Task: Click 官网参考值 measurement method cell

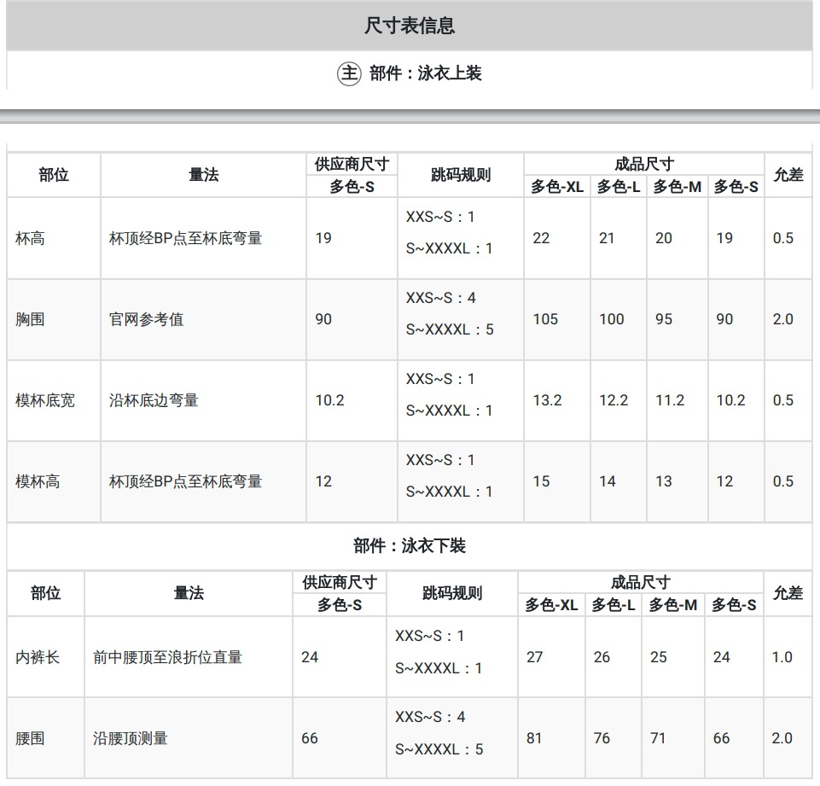Action: point(147,319)
